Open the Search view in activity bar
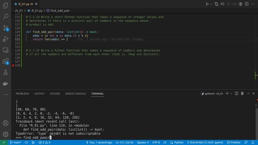The width and height of the screenshot is (258, 145). 5,17
